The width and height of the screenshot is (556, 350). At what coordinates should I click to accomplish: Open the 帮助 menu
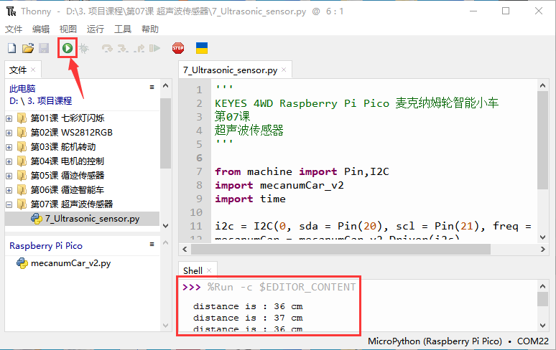[x=150, y=29]
